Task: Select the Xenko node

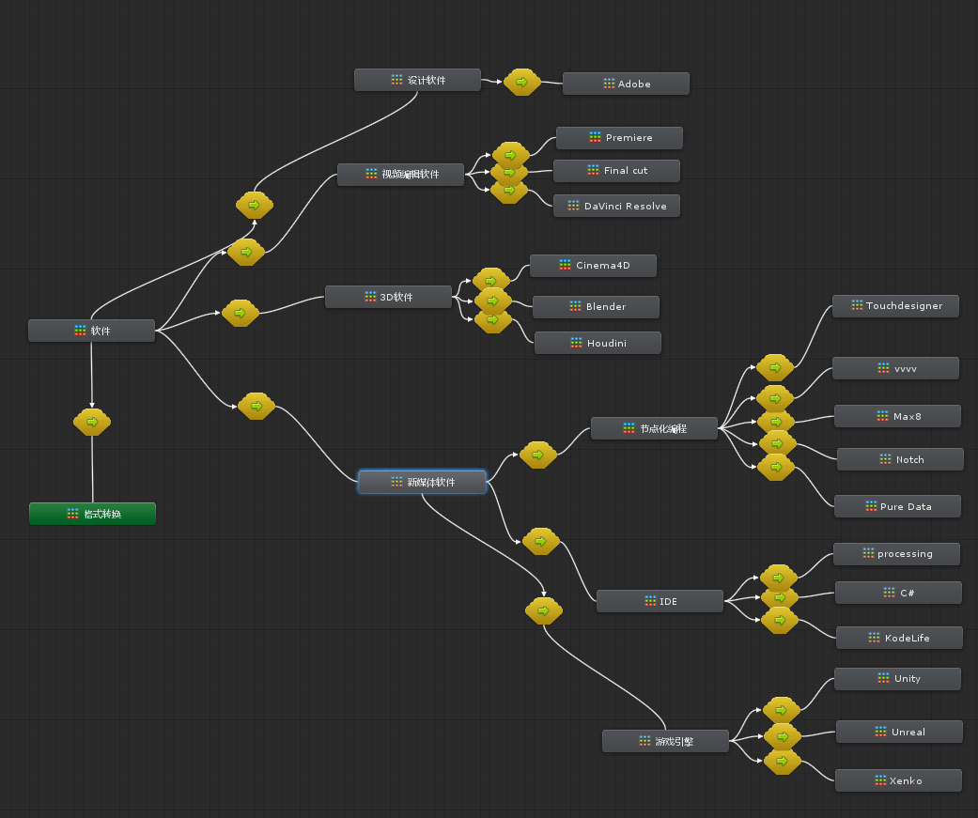Action: point(898,780)
